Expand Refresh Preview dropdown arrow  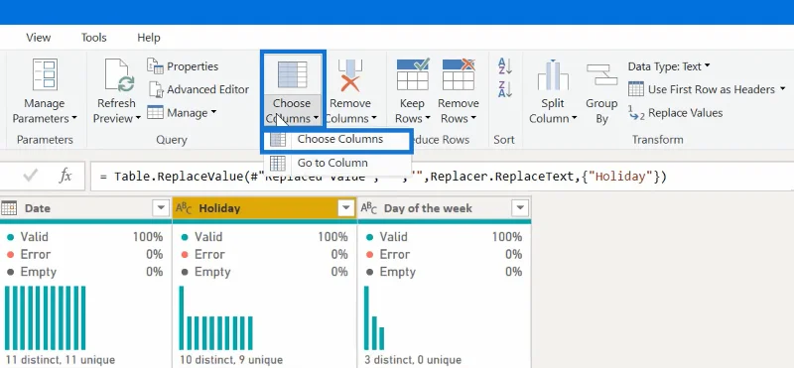(137, 118)
